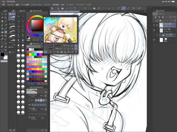Viewport: 177px width, 132px height.
Task: Open the ウィンドウ menu
Action: pos(80,5)
